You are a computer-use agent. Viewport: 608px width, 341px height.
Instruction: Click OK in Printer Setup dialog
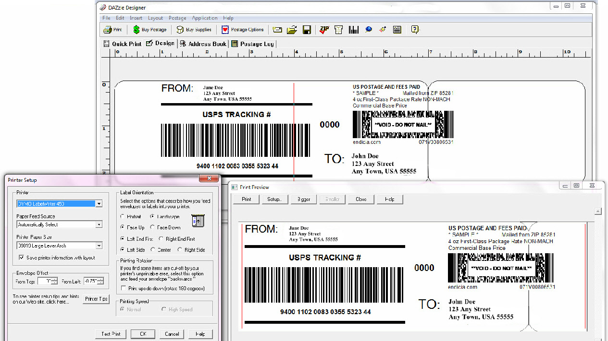(x=143, y=334)
